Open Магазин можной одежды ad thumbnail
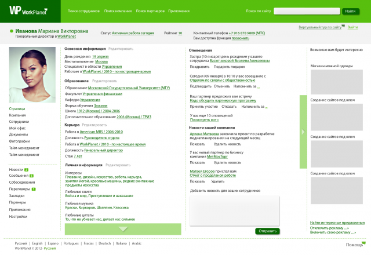Image resolution: width=371 pixels, height=255 pixels. [337, 82]
